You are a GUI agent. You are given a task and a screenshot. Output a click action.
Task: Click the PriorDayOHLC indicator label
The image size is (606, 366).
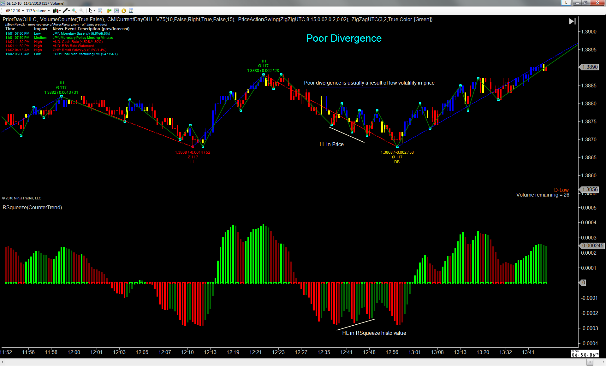click(x=20, y=20)
